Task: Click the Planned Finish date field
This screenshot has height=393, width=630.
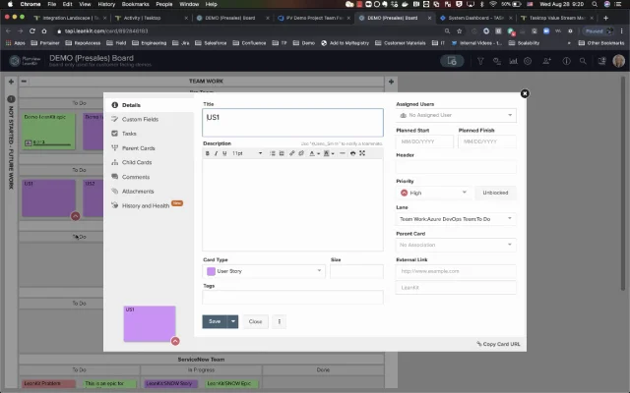Action: click(x=487, y=141)
